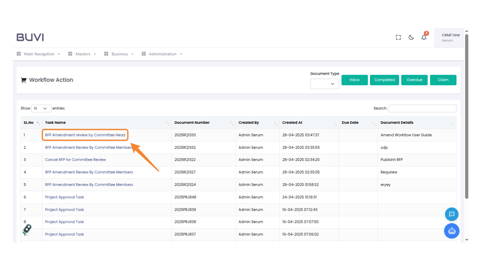Click the BUVI logo

pos(30,37)
